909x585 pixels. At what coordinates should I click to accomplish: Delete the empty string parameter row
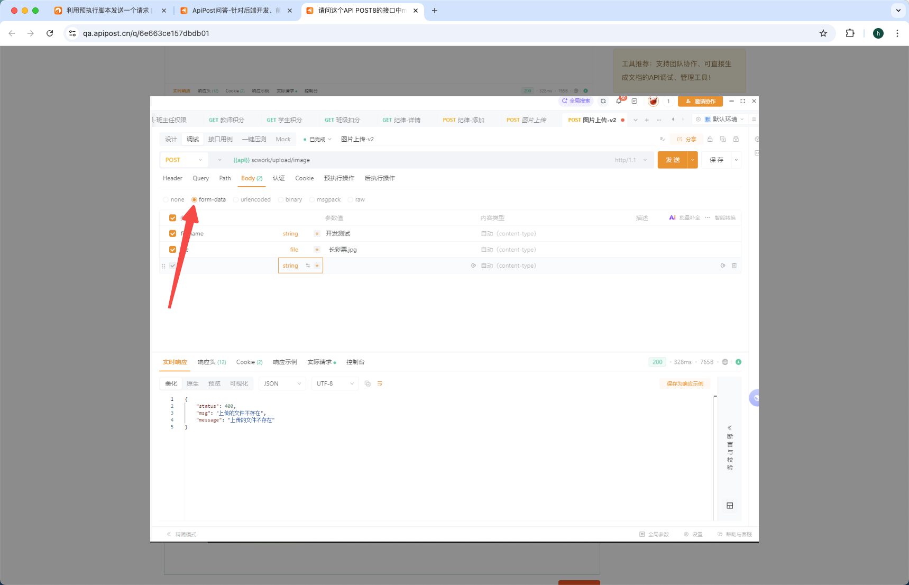(734, 266)
